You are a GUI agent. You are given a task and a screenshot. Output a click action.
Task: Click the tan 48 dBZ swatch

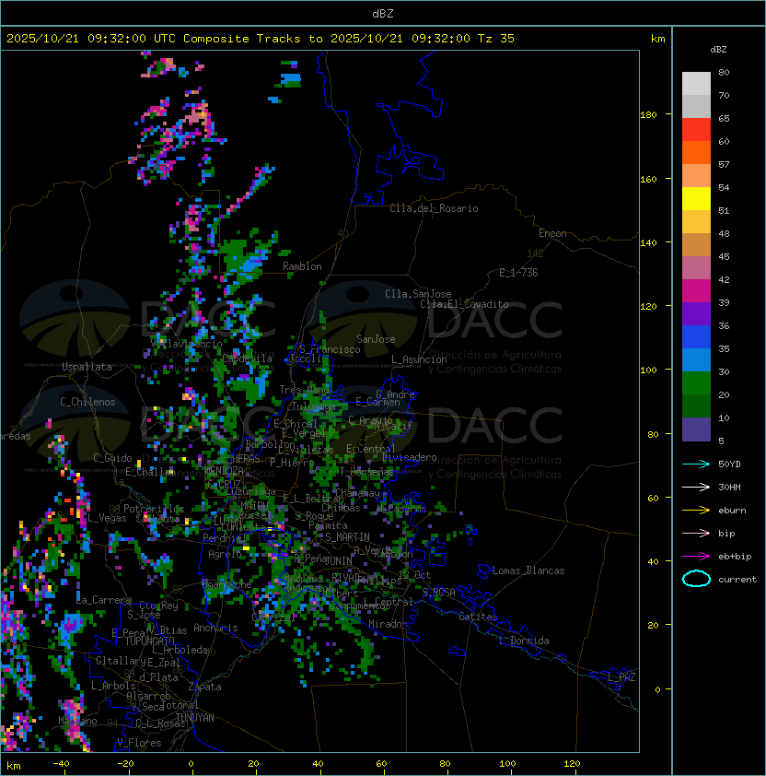pos(696,245)
